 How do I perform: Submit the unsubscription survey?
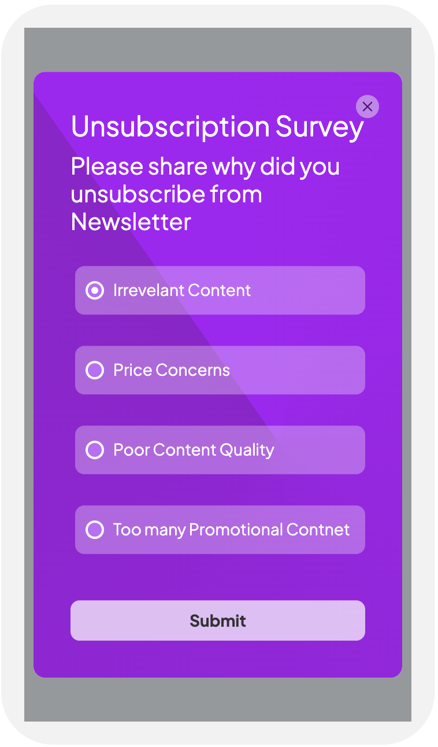pos(218,620)
